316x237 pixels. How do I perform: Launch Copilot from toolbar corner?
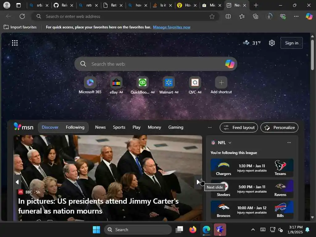(x=309, y=16)
